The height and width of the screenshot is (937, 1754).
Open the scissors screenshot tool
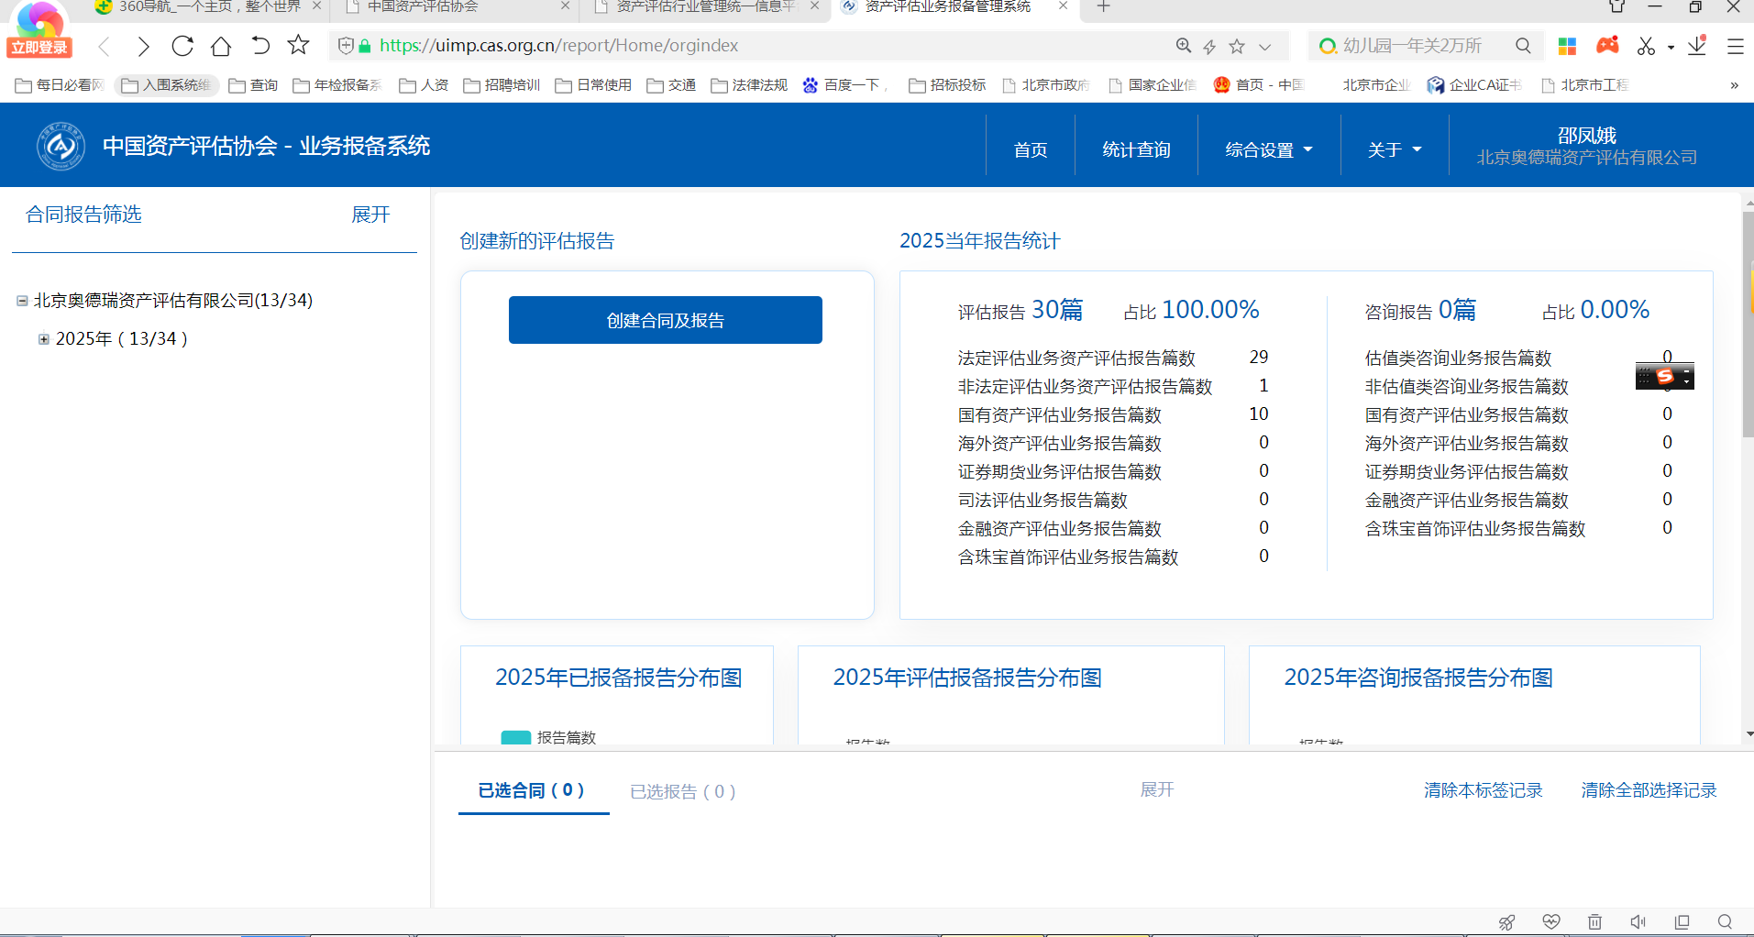pyautogui.click(x=1646, y=46)
